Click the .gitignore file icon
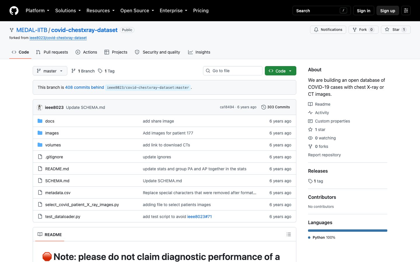This screenshot has width=420, height=262. click(x=40, y=157)
